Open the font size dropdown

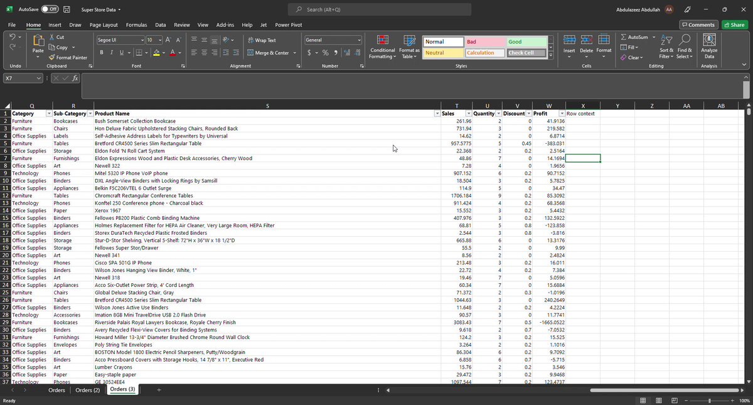pos(159,40)
